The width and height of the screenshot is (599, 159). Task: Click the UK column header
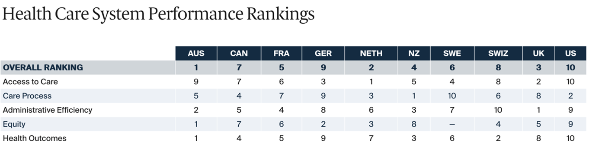pos(538,54)
